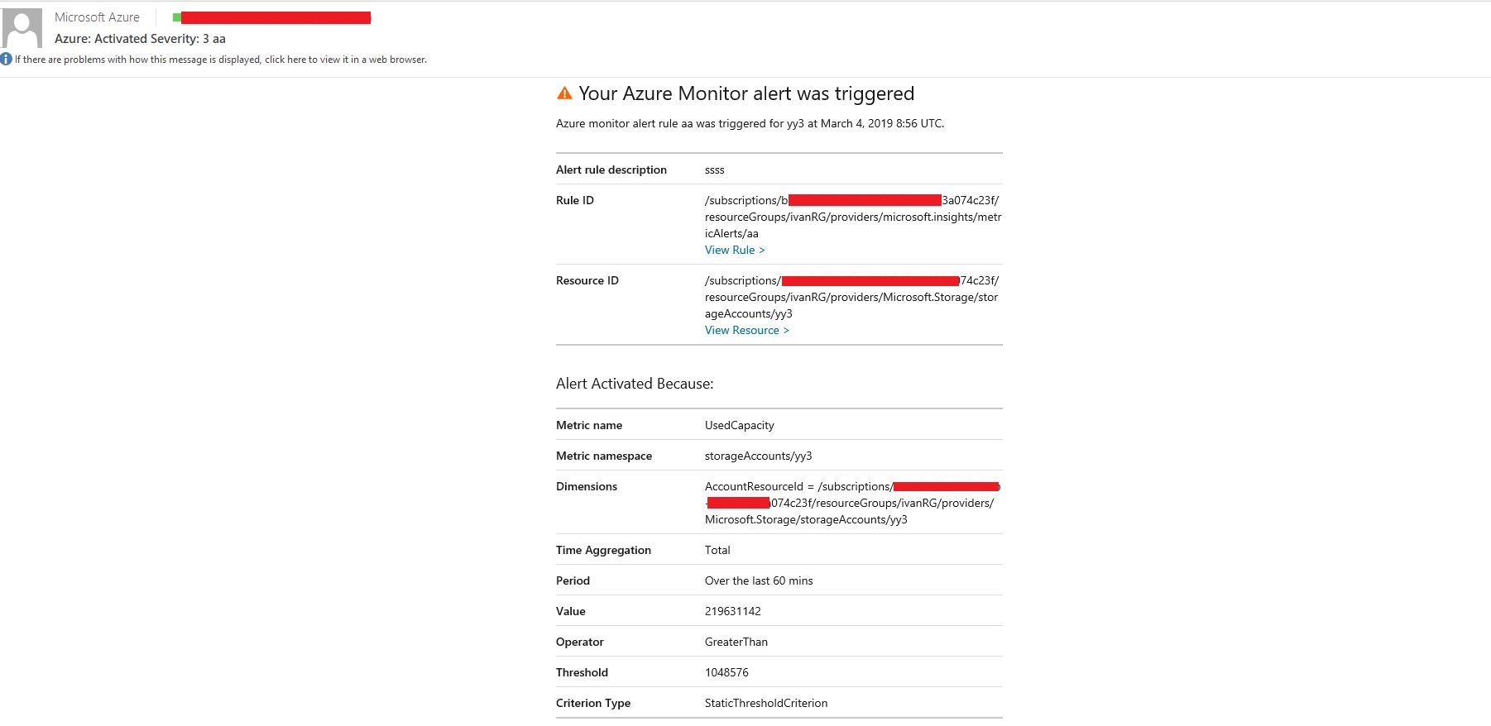The height and width of the screenshot is (726, 1491).
Task: Click the Microsoft Azure sender name
Action: [97, 17]
